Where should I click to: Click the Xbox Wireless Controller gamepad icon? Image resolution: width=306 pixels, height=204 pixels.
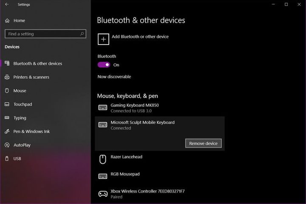click(103, 194)
